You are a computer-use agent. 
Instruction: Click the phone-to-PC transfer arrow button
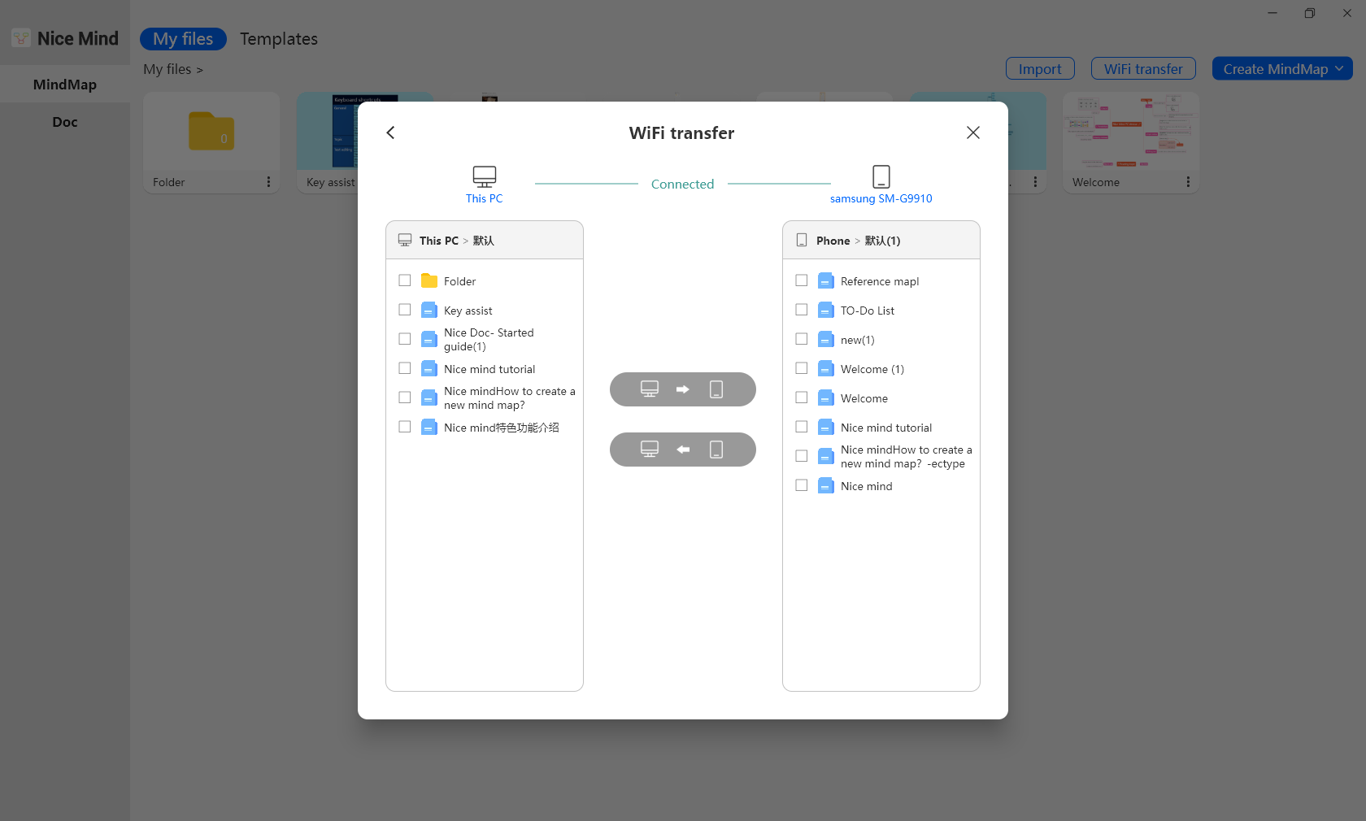coord(682,450)
